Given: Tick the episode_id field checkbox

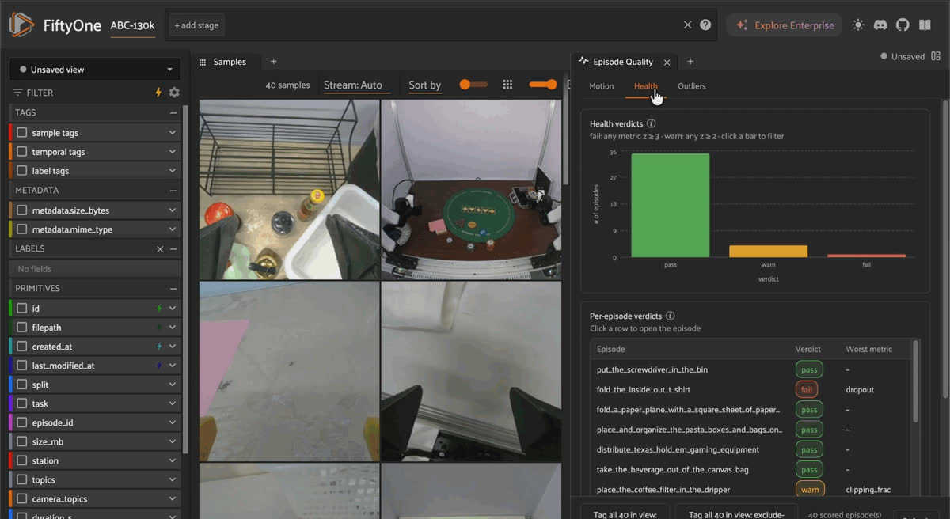Looking at the screenshot, I should (22, 422).
